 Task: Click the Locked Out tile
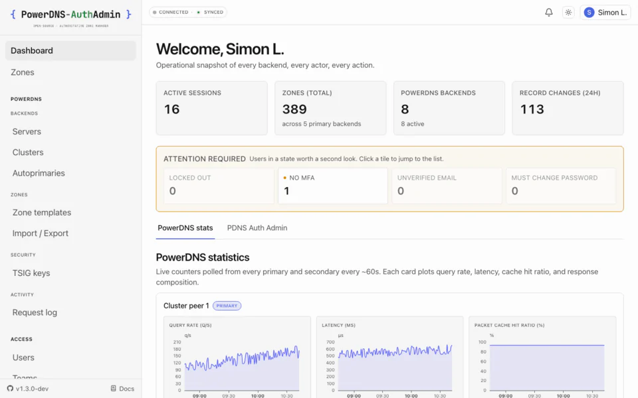pyautogui.click(x=219, y=186)
